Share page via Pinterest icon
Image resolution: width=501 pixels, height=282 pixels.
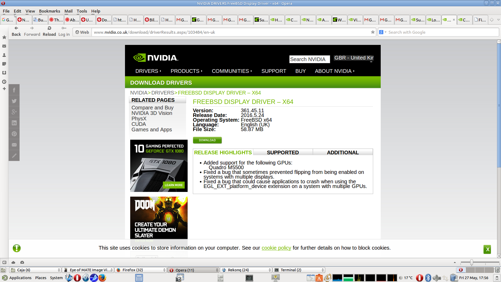pyautogui.click(x=14, y=134)
